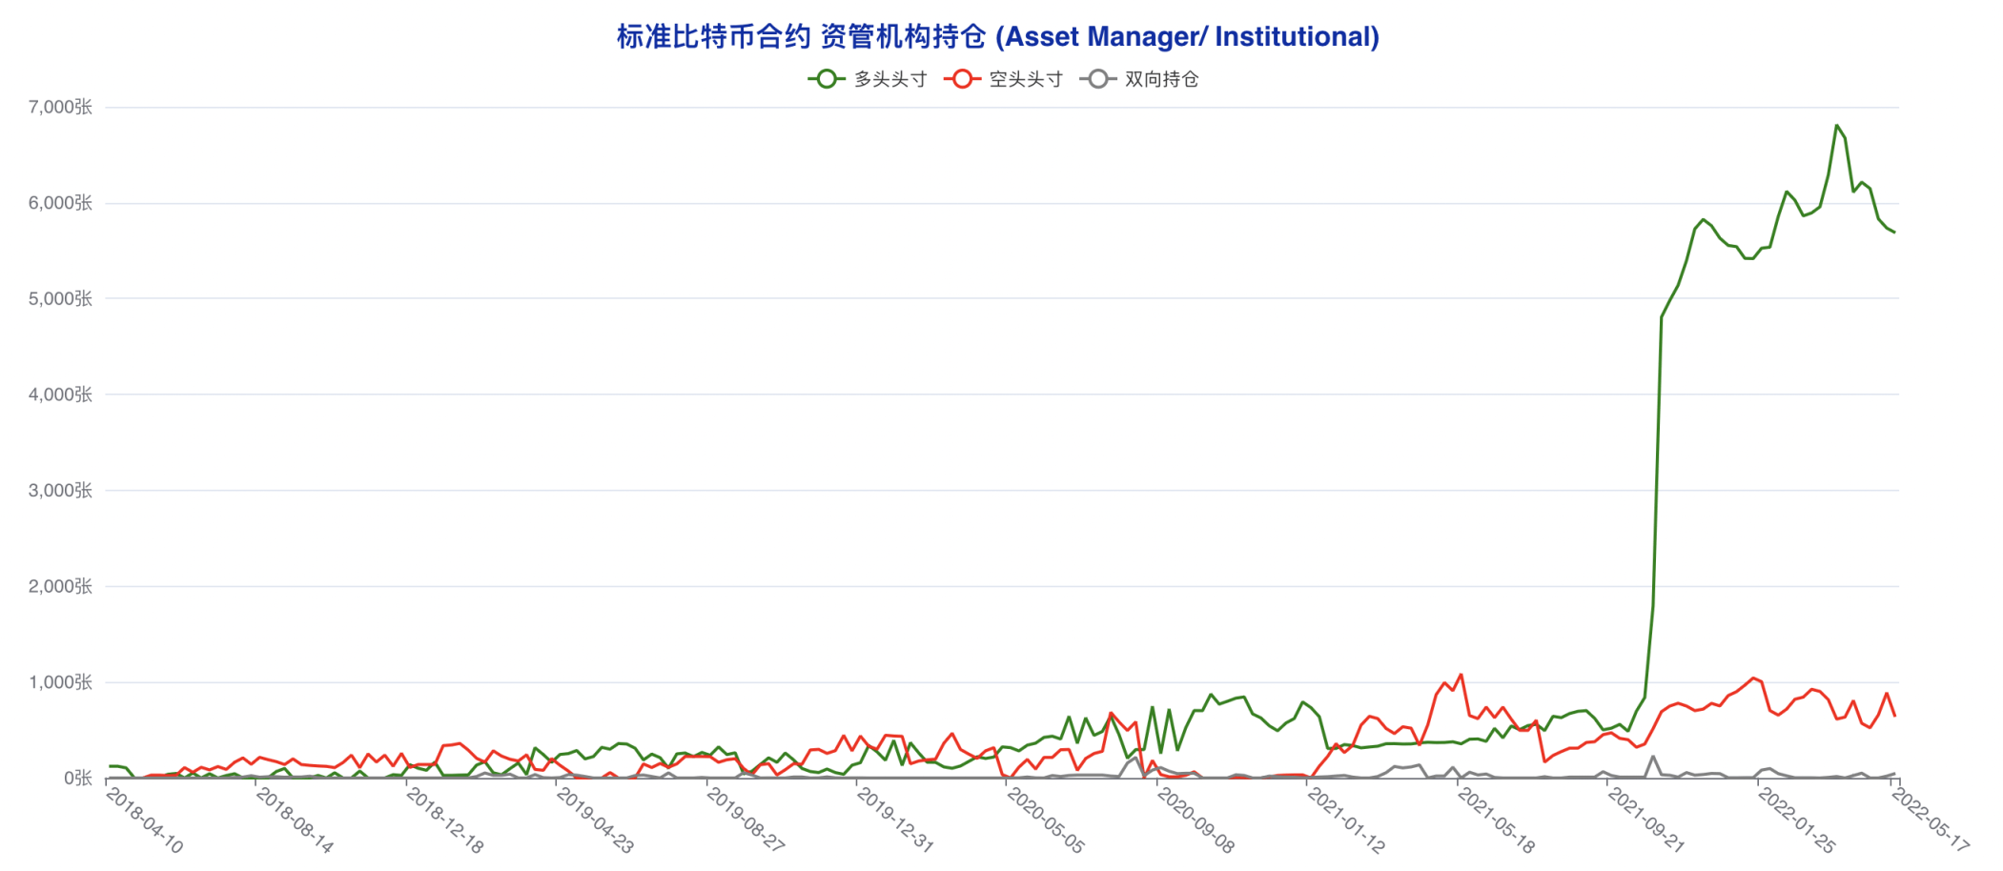This screenshot has height=871, width=2003.
Task: Click the 2018-04-10 date label
Action: [x=144, y=820]
